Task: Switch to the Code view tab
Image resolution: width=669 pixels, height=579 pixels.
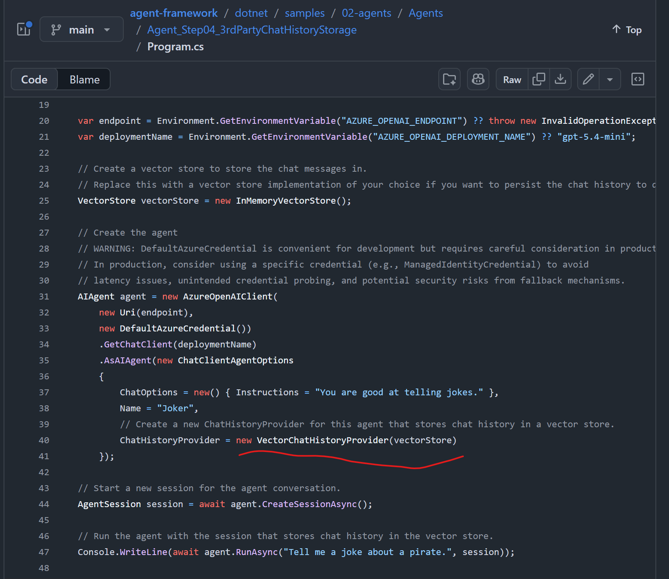Action: tap(34, 79)
